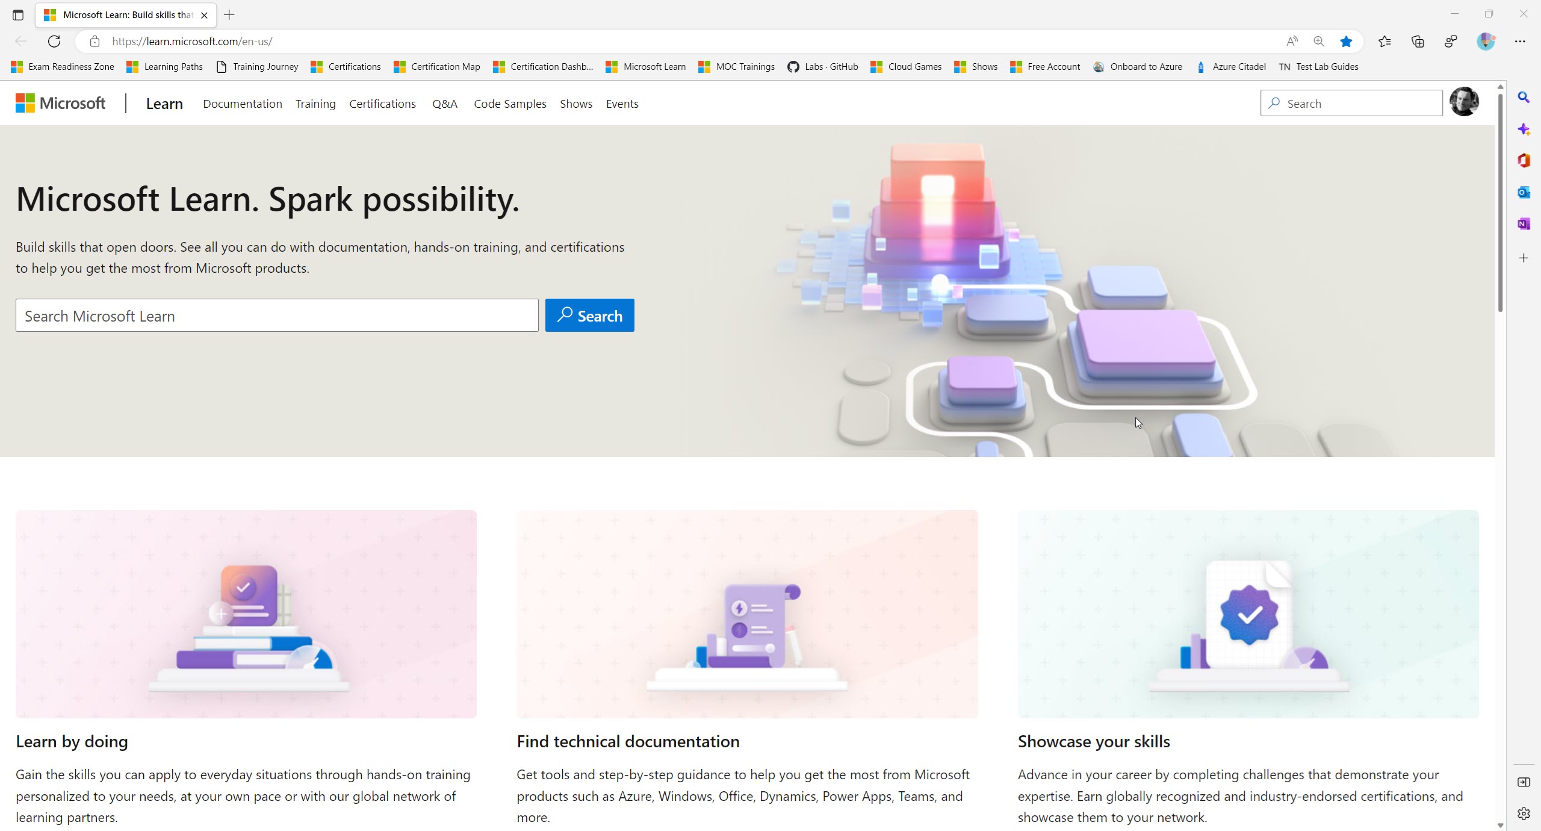The image size is (1541, 831).
Task: Open Free Account bookmark
Action: [x=1046, y=66]
